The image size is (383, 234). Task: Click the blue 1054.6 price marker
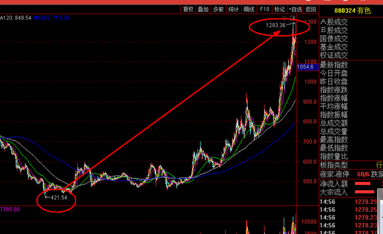click(x=308, y=67)
